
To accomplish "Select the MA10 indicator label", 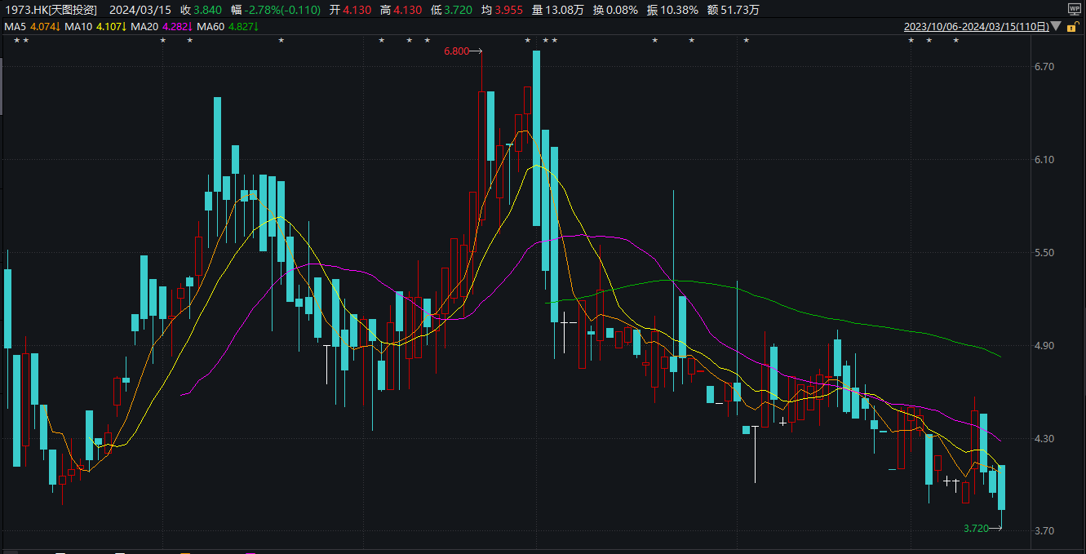I will click(x=78, y=27).
